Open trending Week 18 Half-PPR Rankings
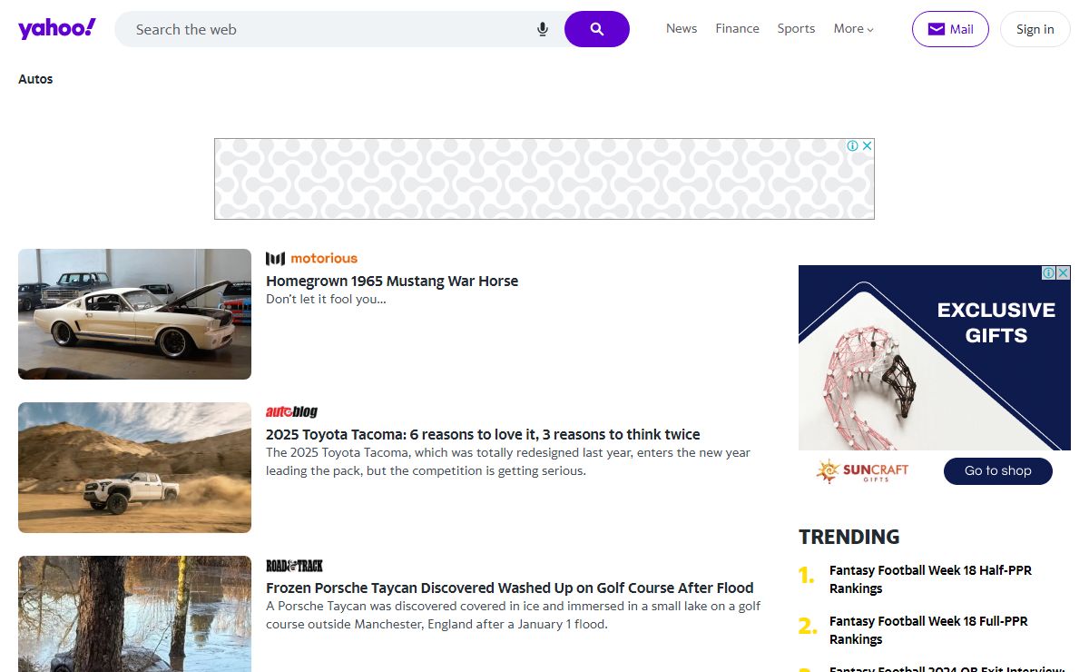The height and width of the screenshot is (672, 1089). [x=930, y=579]
